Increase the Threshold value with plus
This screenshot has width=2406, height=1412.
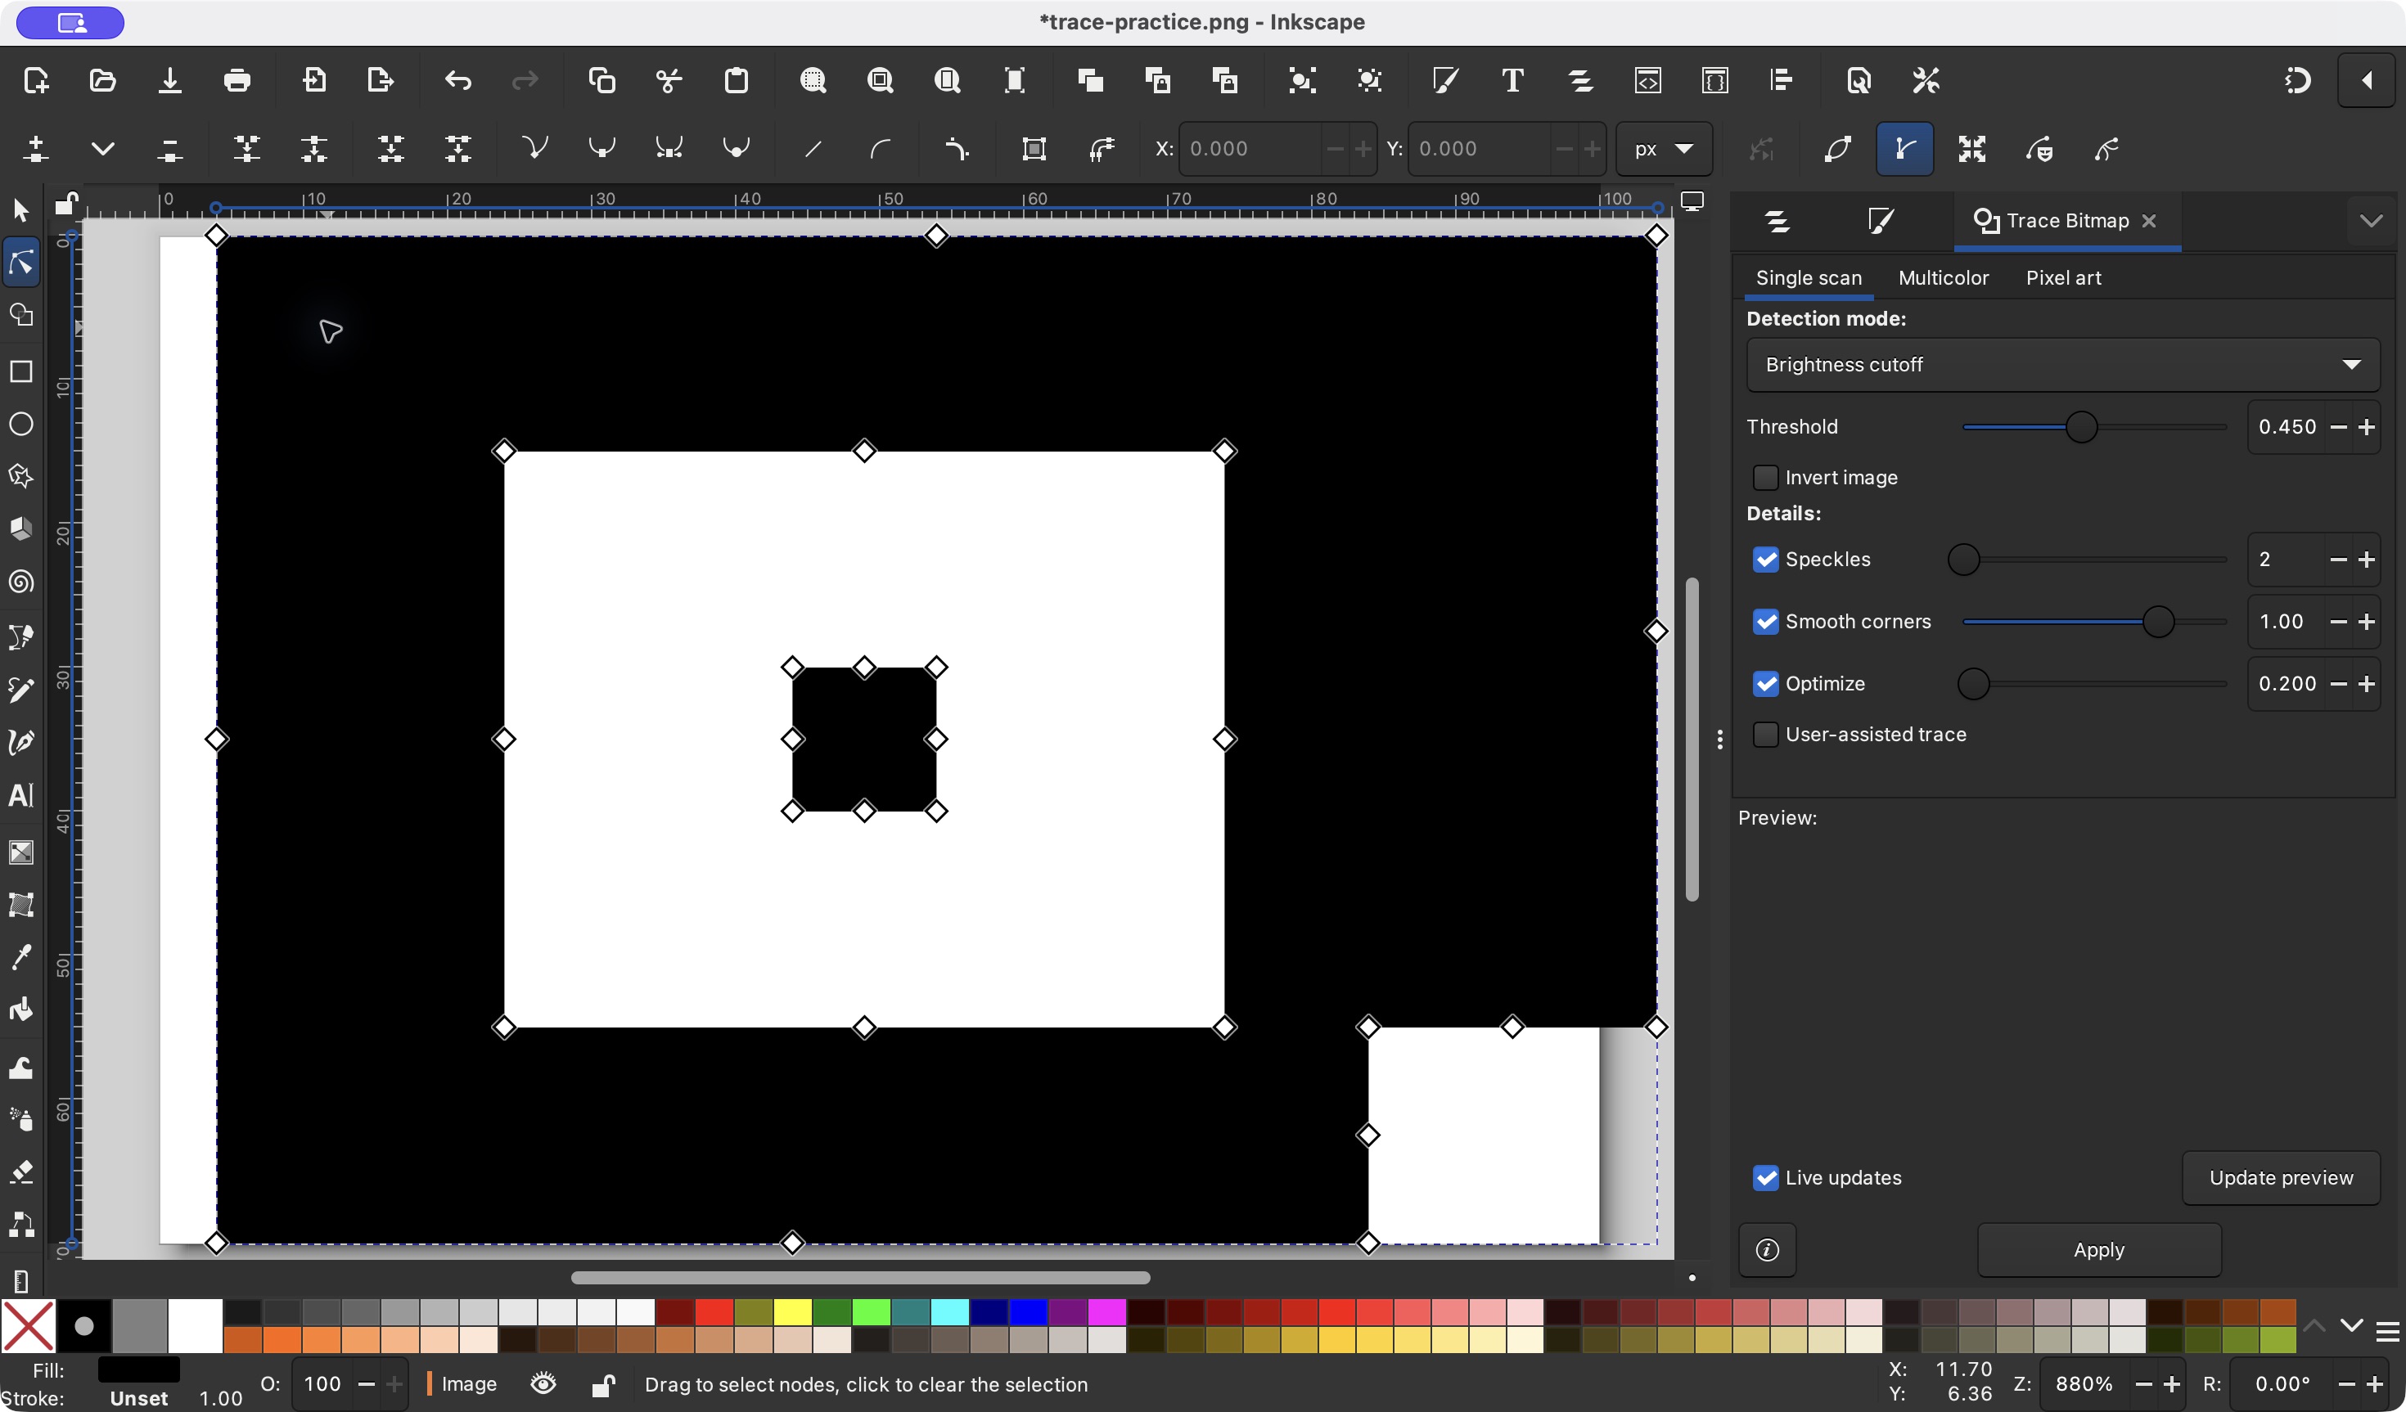point(2366,427)
